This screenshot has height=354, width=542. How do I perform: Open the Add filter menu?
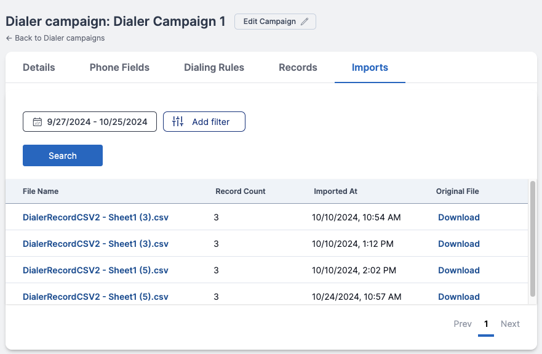[204, 122]
